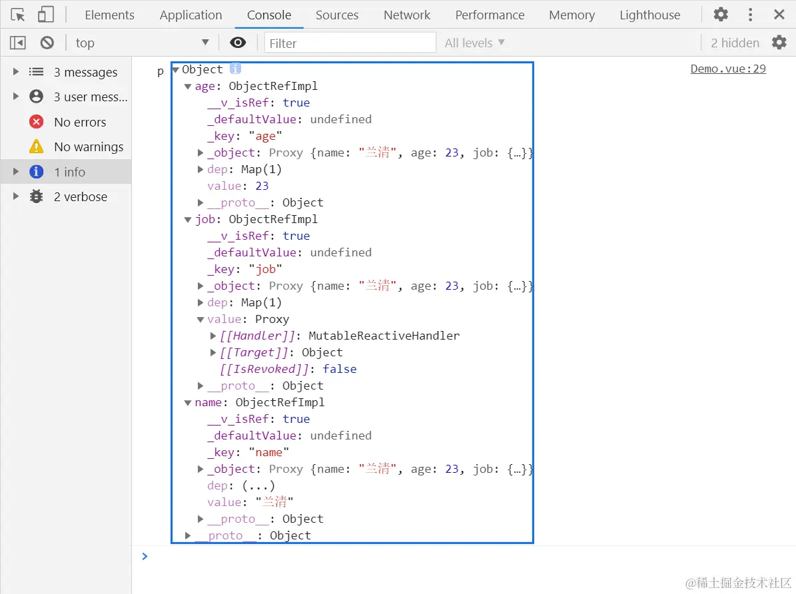This screenshot has width=796, height=594.
Task: Collapse the value Proxy under job
Action: pyautogui.click(x=200, y=320)
